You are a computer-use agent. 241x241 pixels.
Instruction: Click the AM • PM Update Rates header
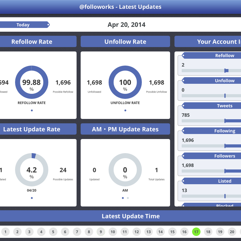(x=125, y=129)
